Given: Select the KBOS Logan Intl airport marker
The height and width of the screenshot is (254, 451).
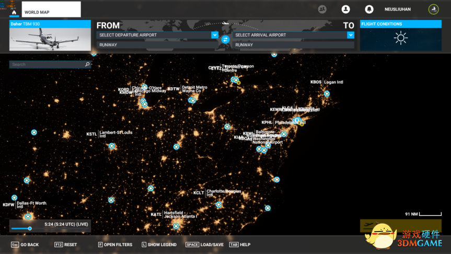Looking at the screenshot, I should click(x=327, y=94).
